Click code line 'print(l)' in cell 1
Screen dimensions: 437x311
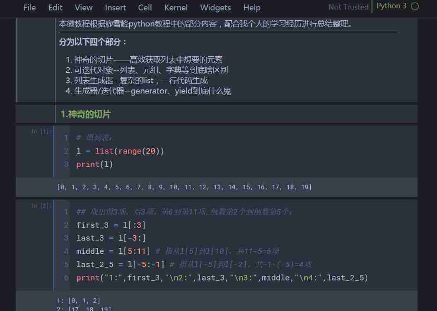94,164
